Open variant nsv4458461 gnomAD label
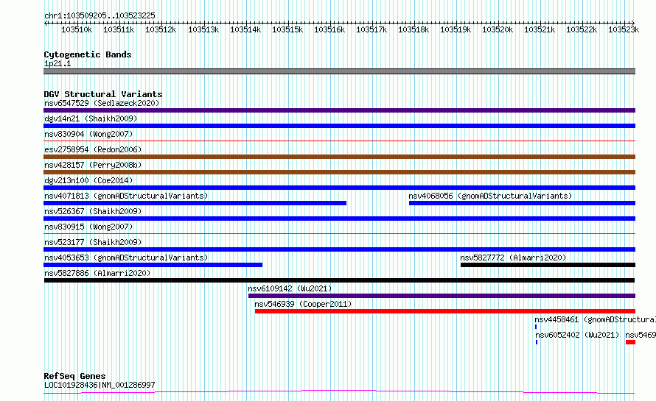The height and width of the screenshot is (401, 656). (x=595, y=319)
